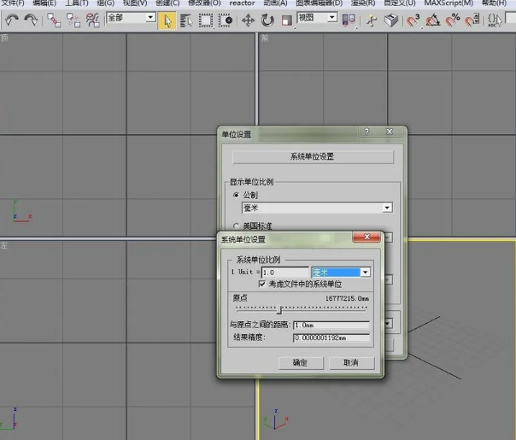Click the 取消 button

pyautogui.click(x=352, y=362)
